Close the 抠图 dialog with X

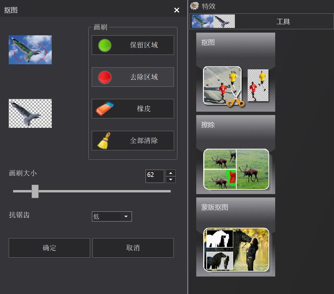[177, 10]
